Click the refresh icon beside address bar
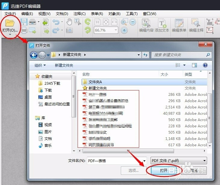The width and height of the screenshot is (220, 185). coord(145,55)
